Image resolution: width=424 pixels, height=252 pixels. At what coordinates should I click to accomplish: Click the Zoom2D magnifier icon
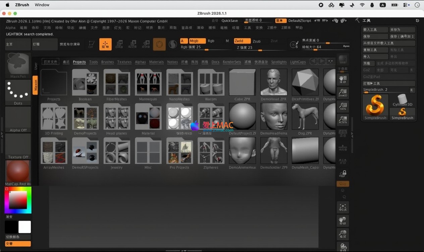[x=342, y=93]
